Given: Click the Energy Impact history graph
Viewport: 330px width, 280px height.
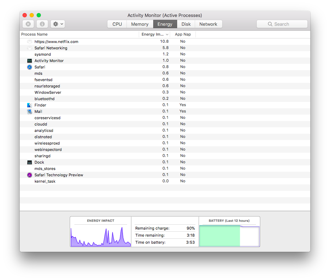Looking at the screenshot, I should [101, 236].
